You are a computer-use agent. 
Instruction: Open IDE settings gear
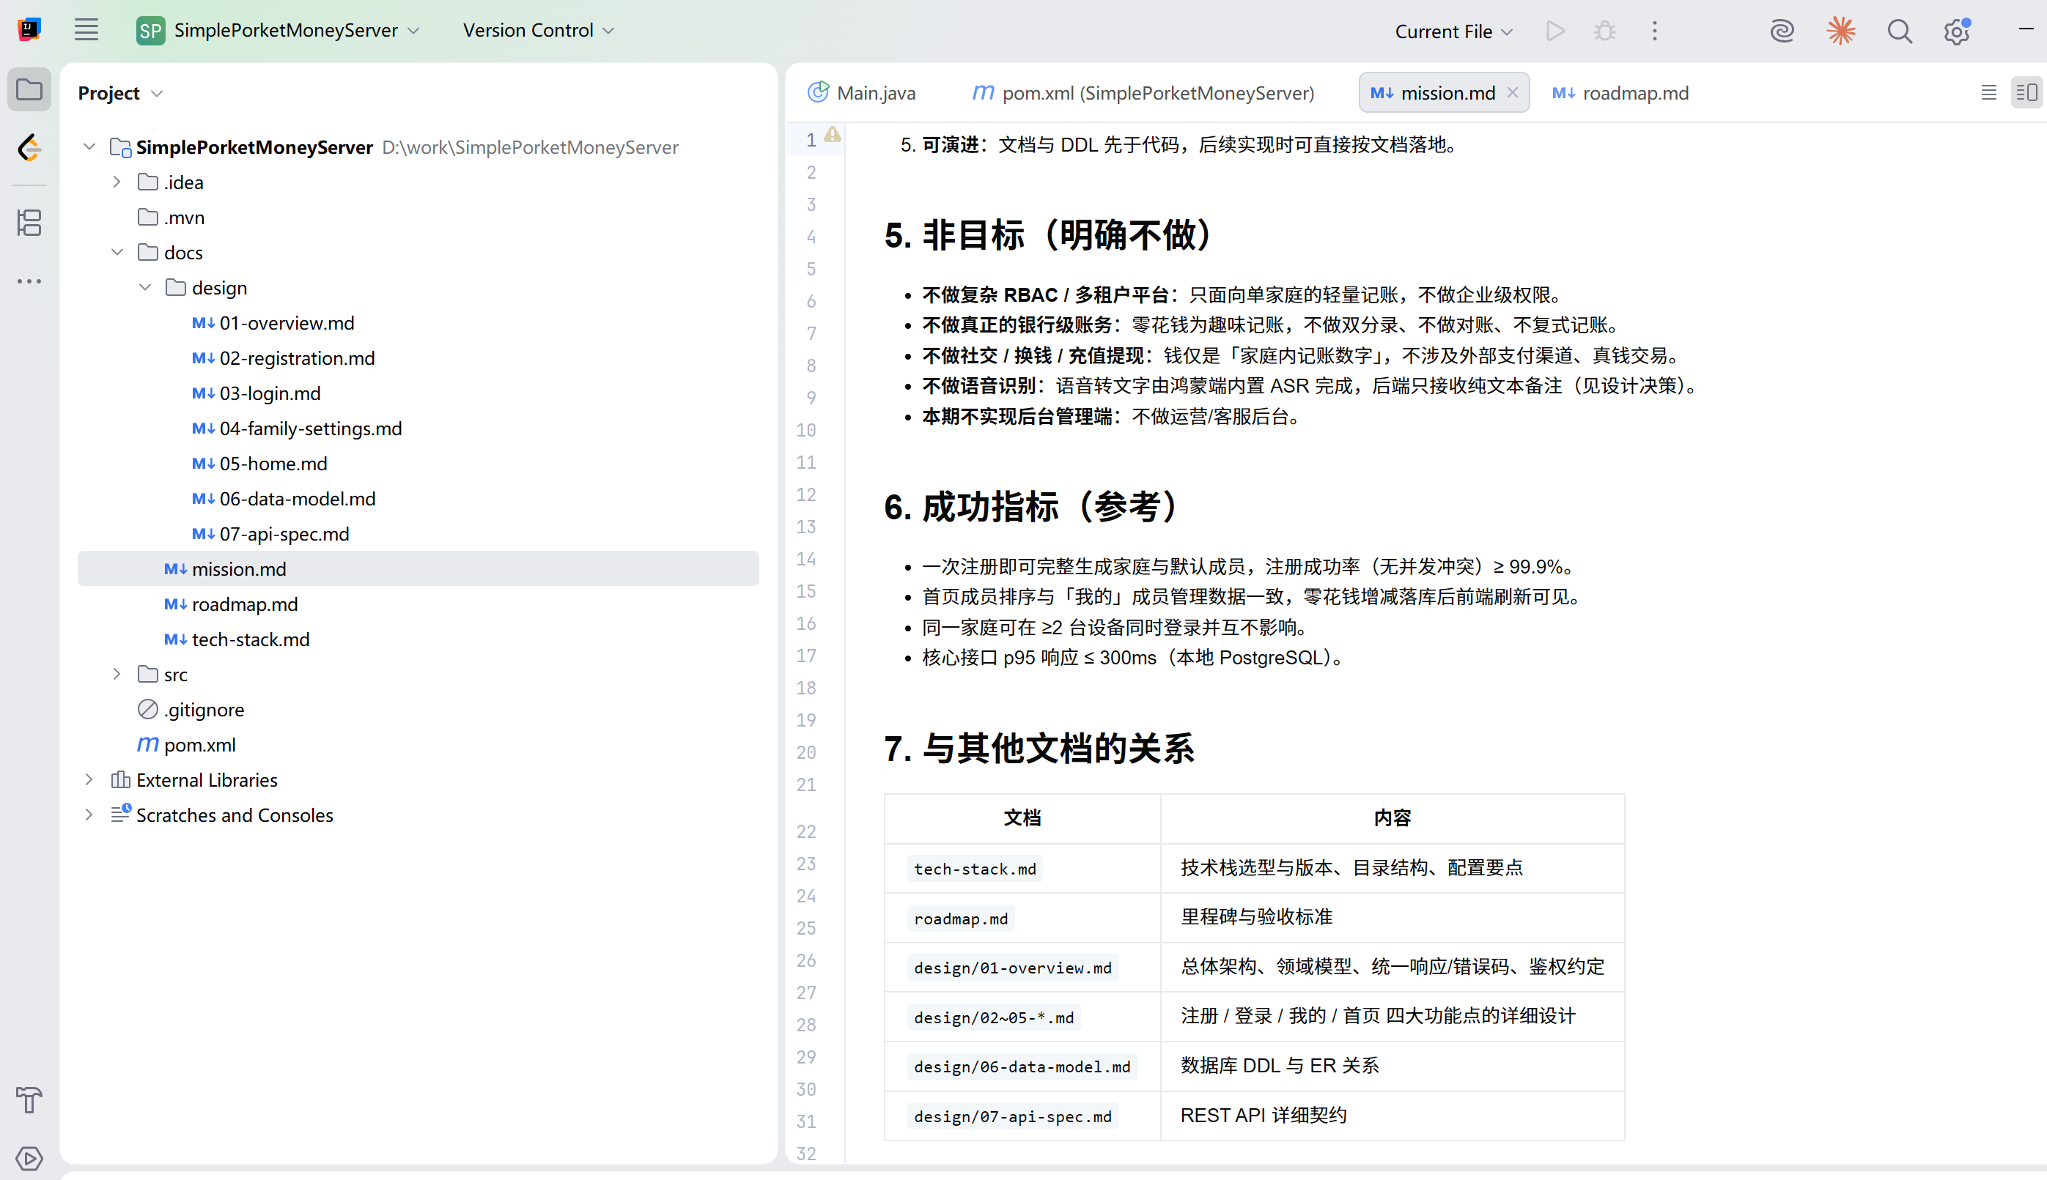(1957, 31)
